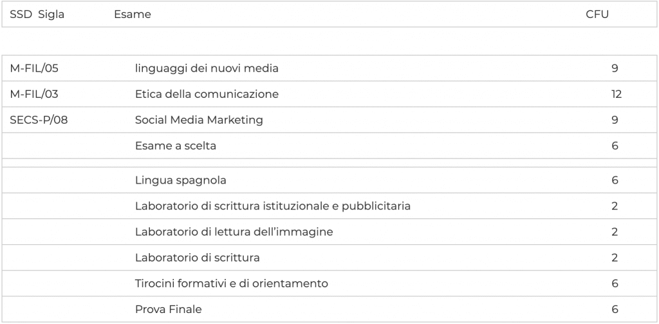Click the CFU value of Prova Finale

point(615,309)
